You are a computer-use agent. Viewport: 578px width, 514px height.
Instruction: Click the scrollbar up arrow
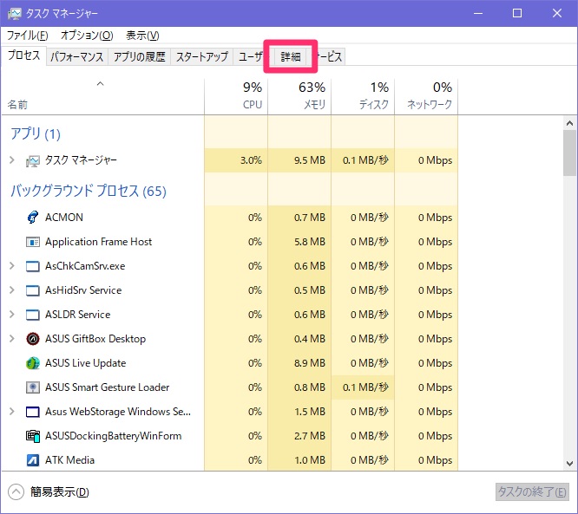tap(569, 123)
